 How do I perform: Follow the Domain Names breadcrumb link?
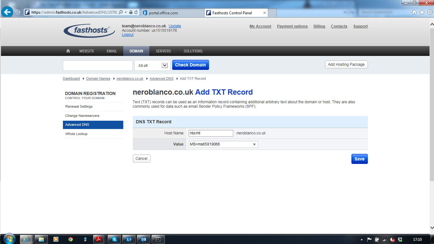[98, 78]
